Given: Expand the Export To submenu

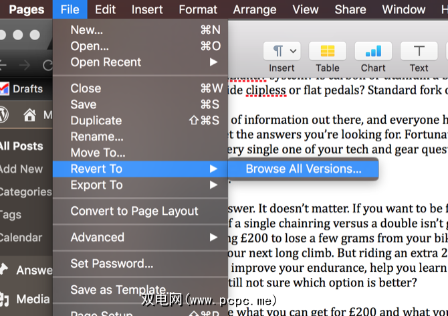Looking at the screenshot, I should click(140, 185).
